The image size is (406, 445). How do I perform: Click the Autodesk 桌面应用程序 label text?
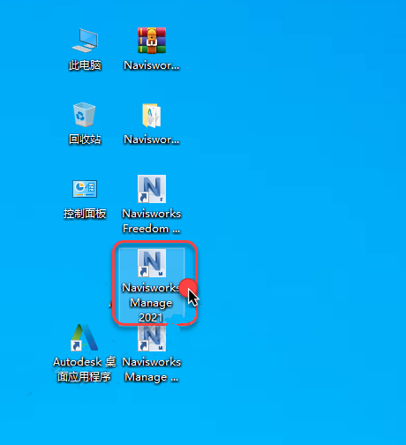point(85,369)
